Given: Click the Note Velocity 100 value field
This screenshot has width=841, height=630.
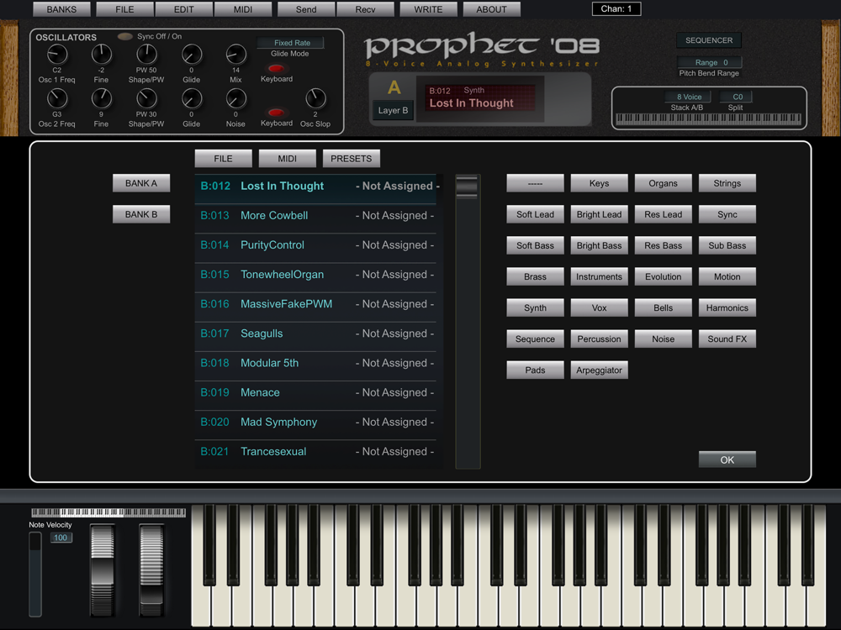Looking at the screenshot, I should 61,538.
